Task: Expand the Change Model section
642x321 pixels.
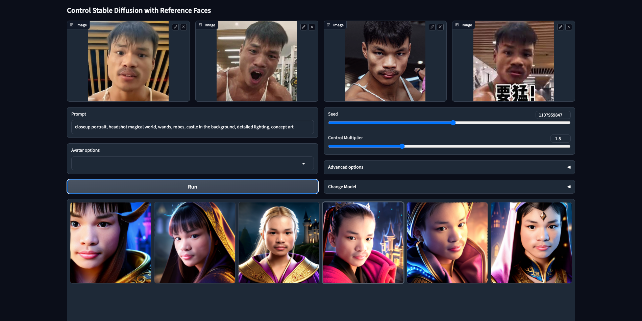Action: (449, 187)
